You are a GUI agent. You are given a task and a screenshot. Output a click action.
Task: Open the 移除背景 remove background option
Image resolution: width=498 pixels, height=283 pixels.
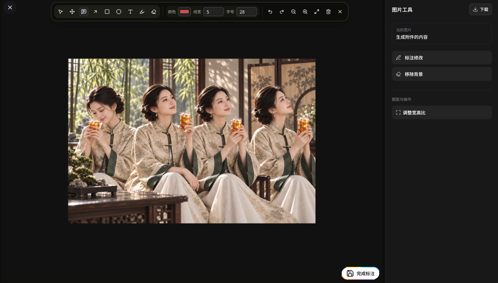[x=442, y=74]
